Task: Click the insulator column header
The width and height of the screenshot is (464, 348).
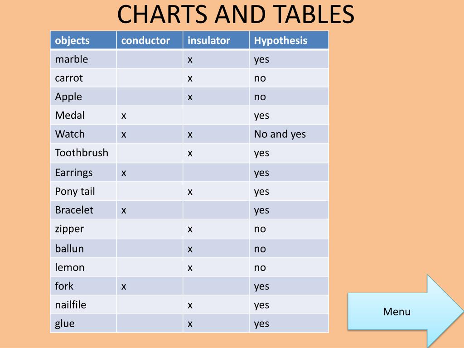Action: pos(216,40)
